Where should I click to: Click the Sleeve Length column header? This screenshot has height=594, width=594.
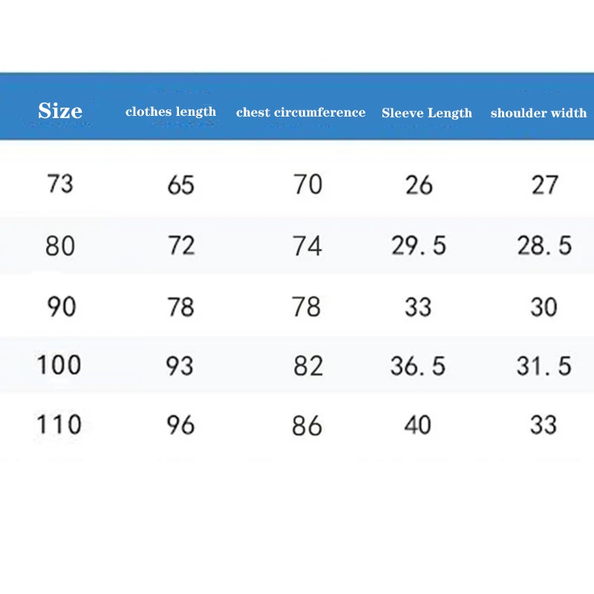427,113
